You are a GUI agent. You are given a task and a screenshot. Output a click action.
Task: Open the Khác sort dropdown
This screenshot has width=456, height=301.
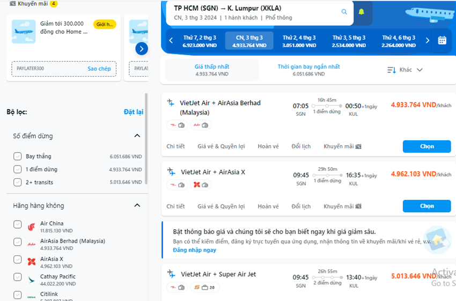405,70
